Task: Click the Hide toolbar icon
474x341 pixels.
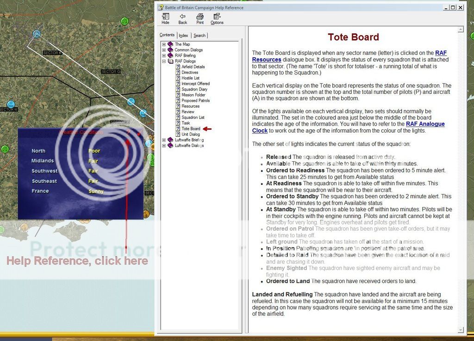Action: click(x=165, y=18)
